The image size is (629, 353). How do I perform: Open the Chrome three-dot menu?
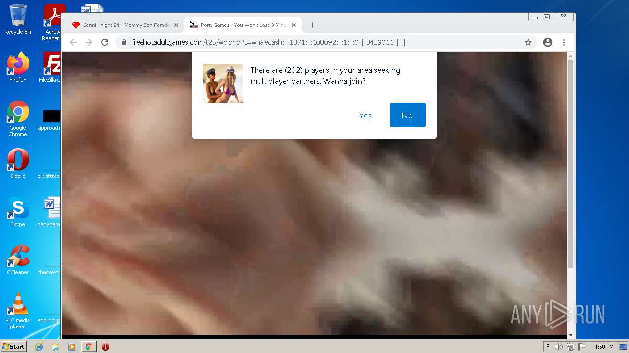pos(564,42)
